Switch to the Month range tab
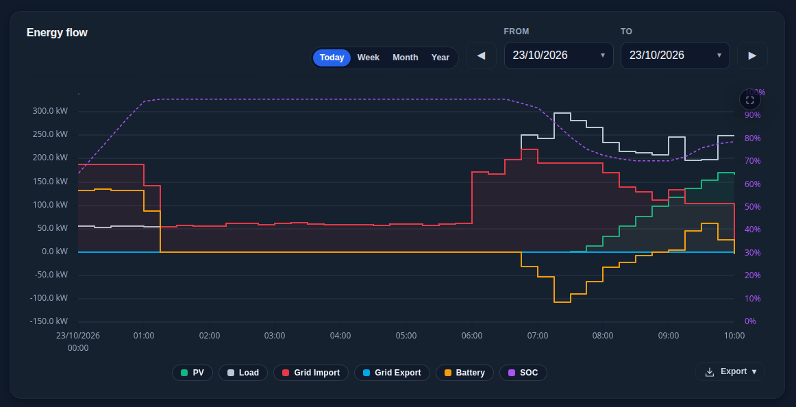The width and height of the screenshot is (796, 407). 405,58
